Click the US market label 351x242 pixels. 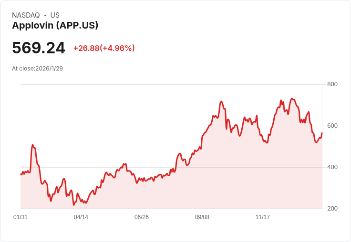tap(55, 15)
